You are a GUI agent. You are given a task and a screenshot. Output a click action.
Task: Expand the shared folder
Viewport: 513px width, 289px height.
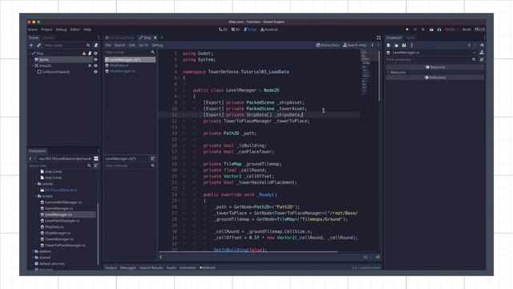(33, 258)
